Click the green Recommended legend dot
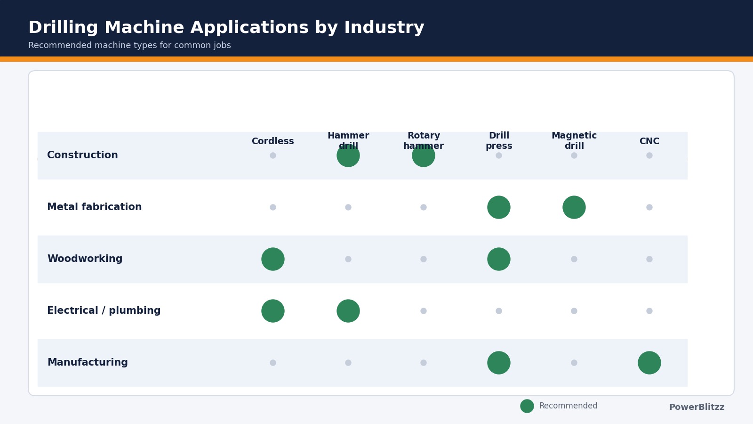The height and width of the screenshot is (424, 753). tap(527, 406)
